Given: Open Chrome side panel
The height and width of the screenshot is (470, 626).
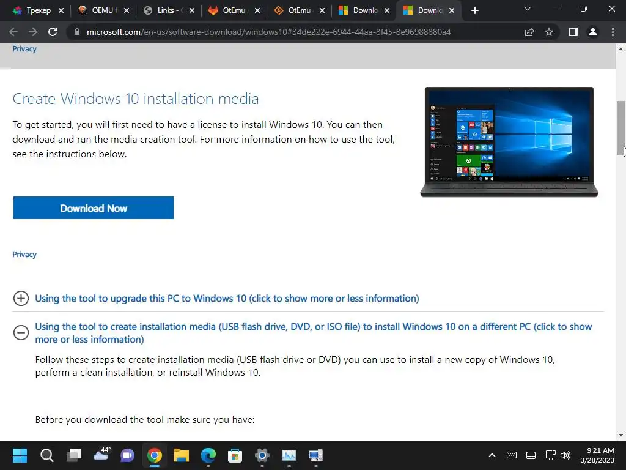Looking at the screenshot, I should click(x=573, y=32).
